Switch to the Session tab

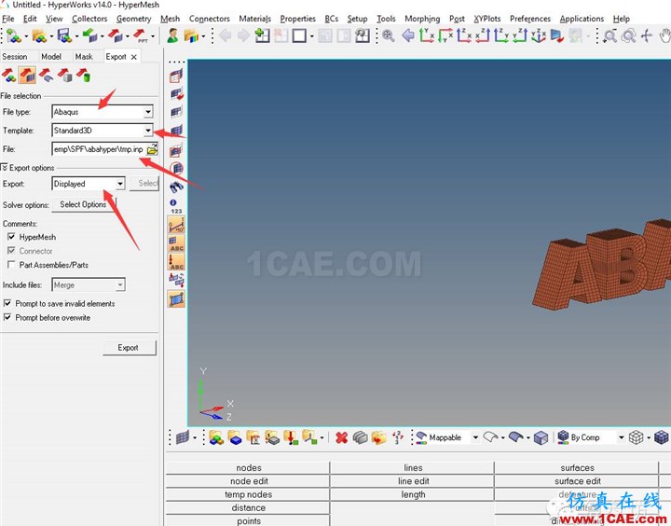click(x=15, y=57)
